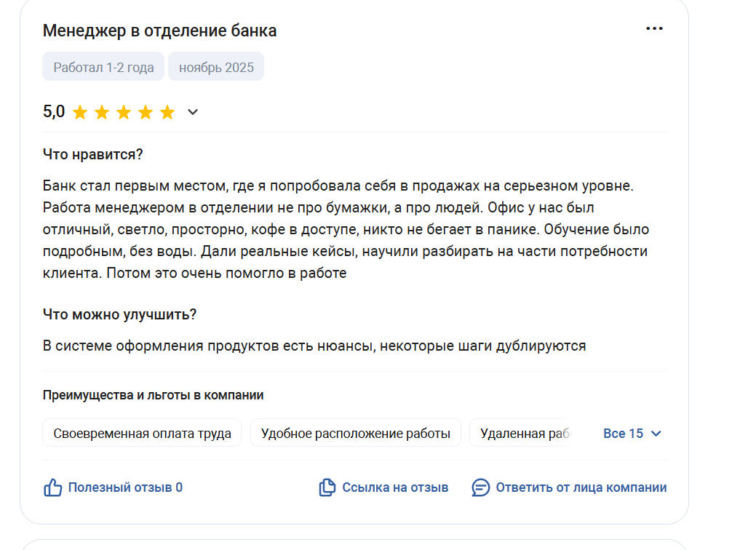This screenshot has height=550, width=748.
Task: Click the fifth rating star
Action: 167,112
